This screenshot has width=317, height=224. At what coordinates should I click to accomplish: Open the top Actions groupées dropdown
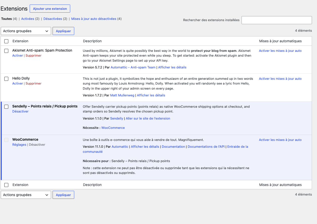(x=26, y=31)
